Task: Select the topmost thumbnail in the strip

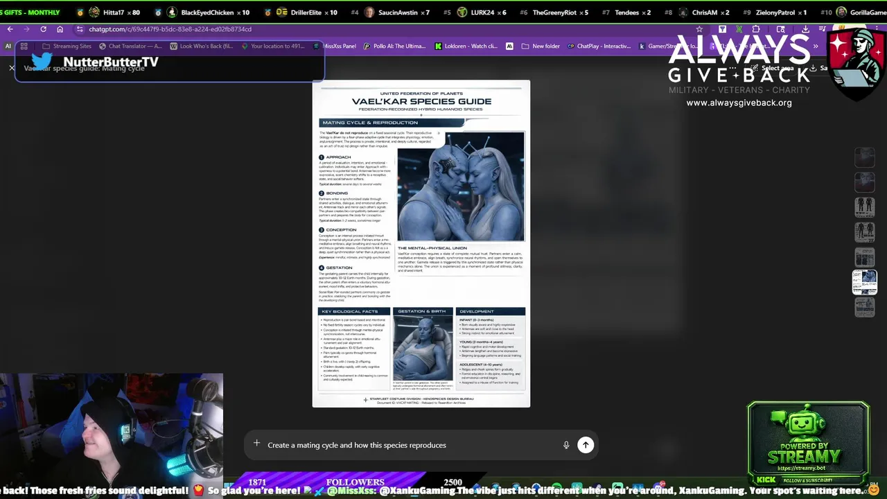Action: point(864,157)
